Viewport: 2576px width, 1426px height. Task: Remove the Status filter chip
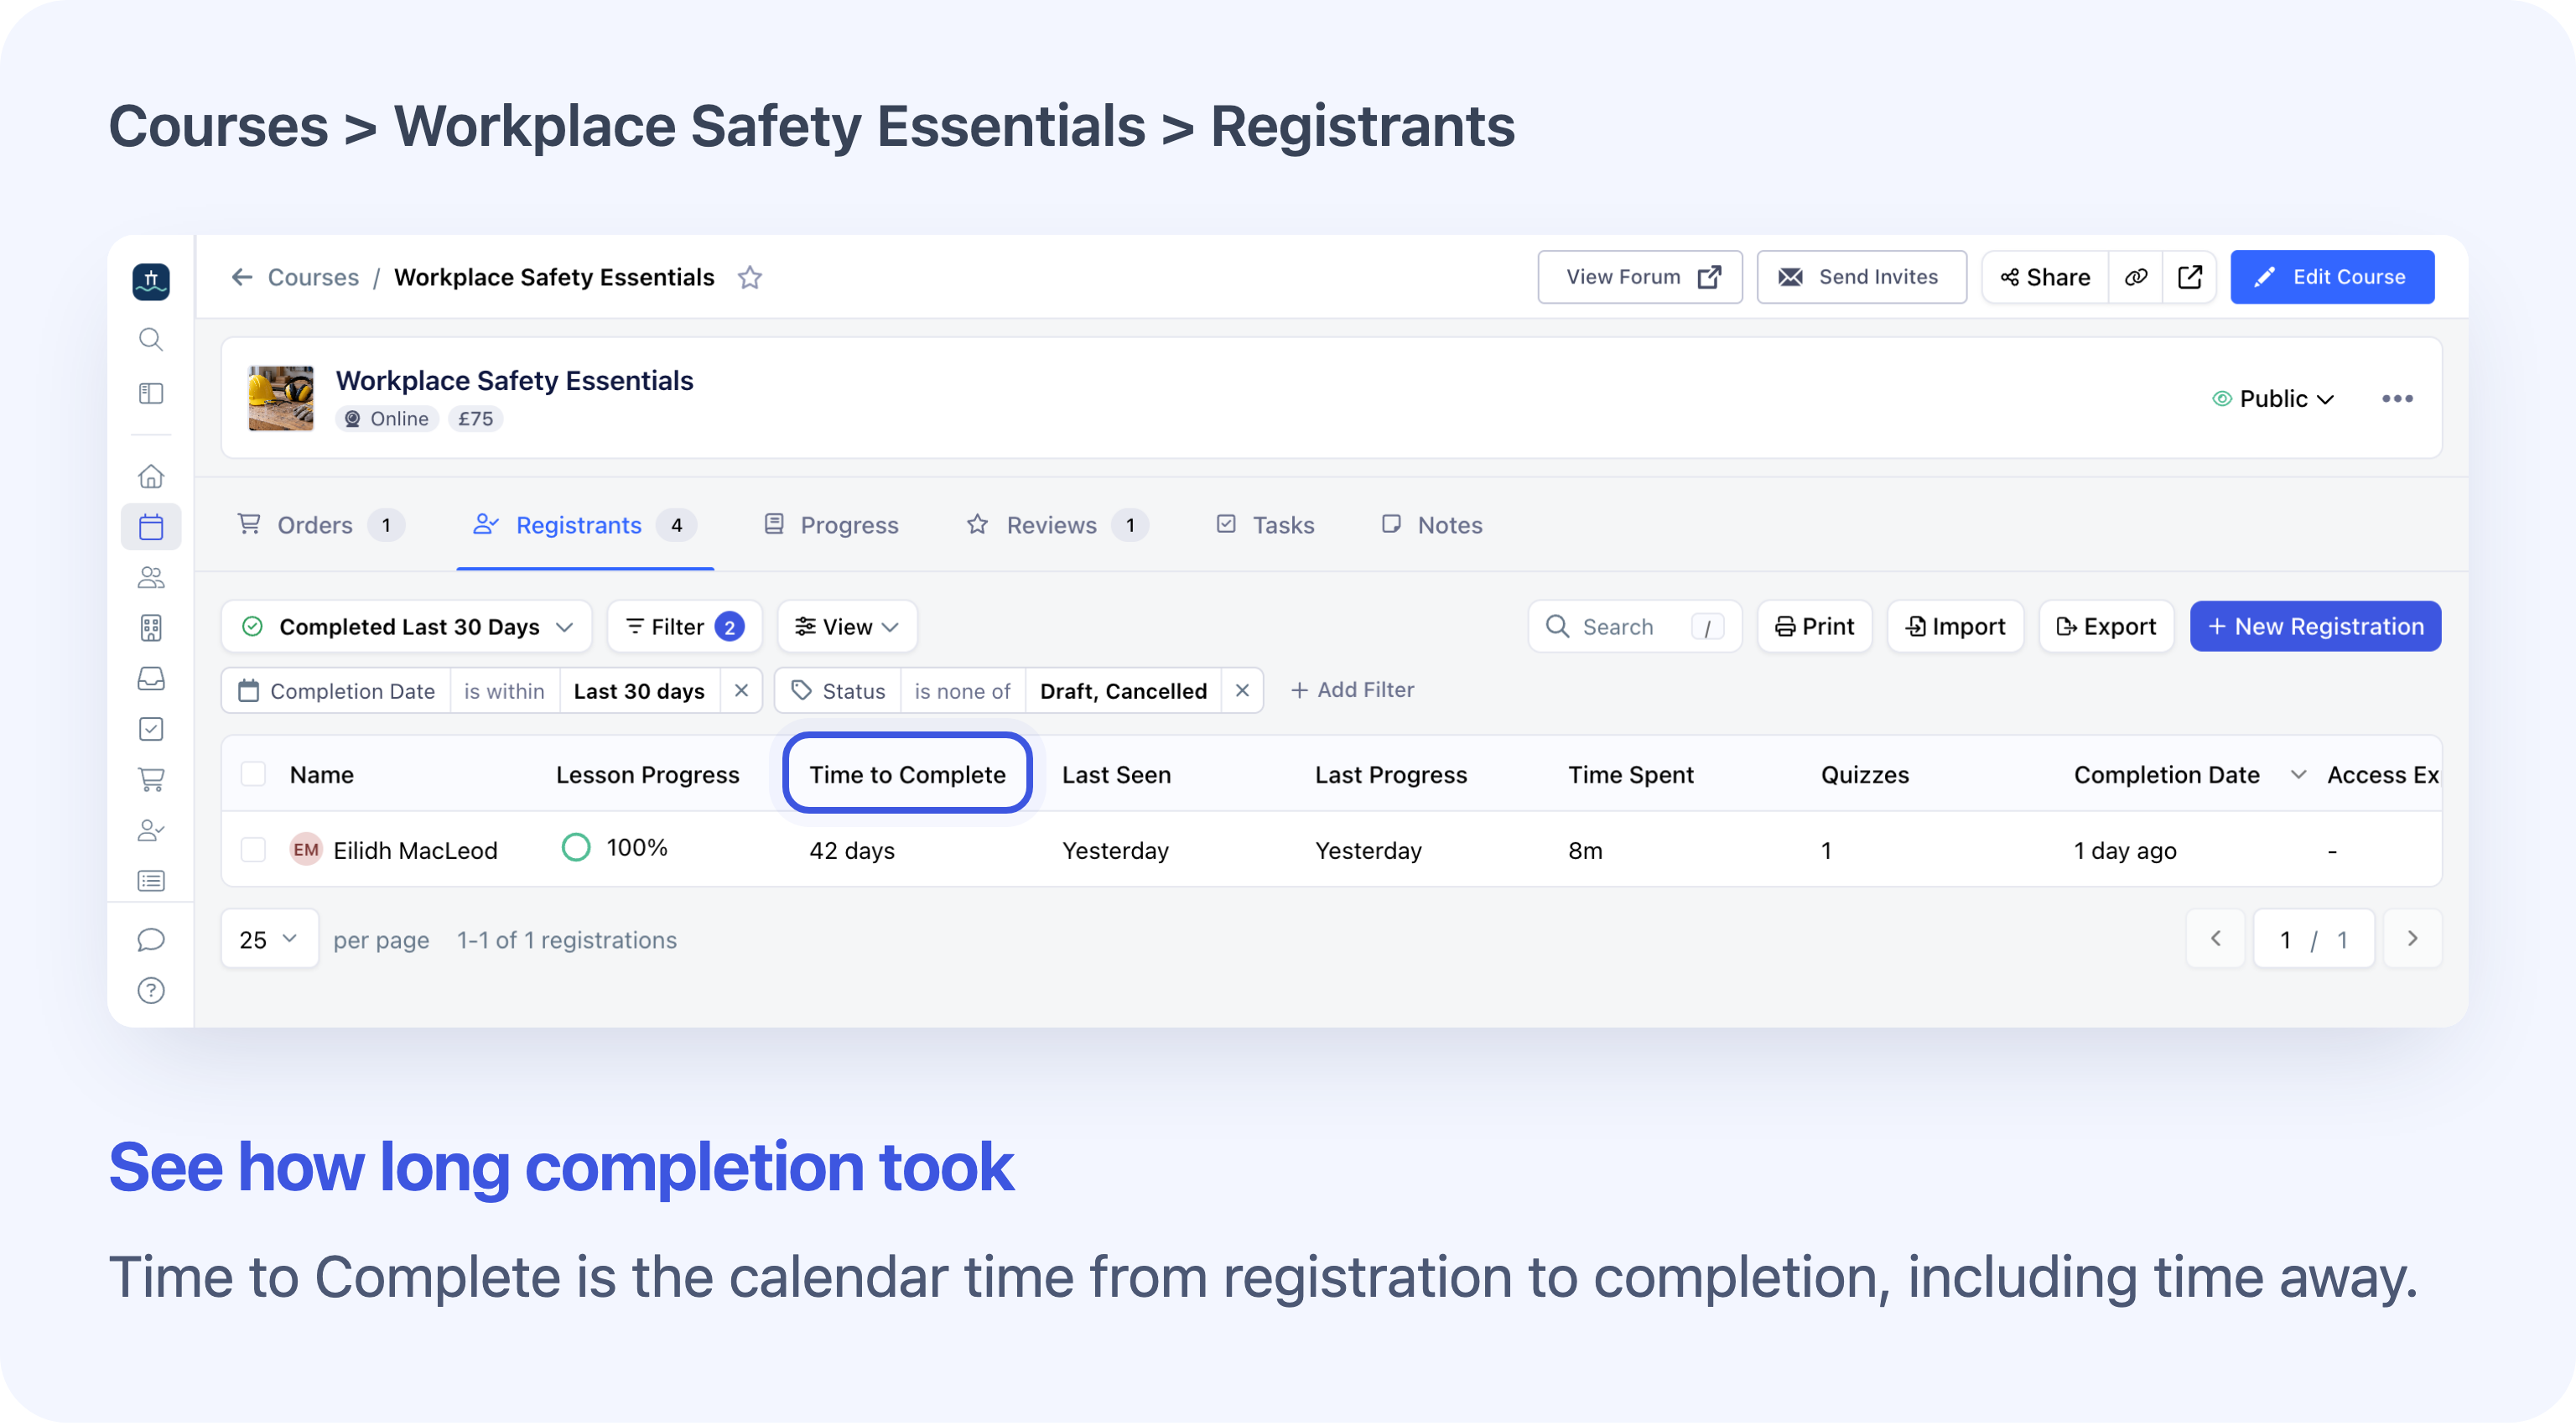(x=1243, y=691)
